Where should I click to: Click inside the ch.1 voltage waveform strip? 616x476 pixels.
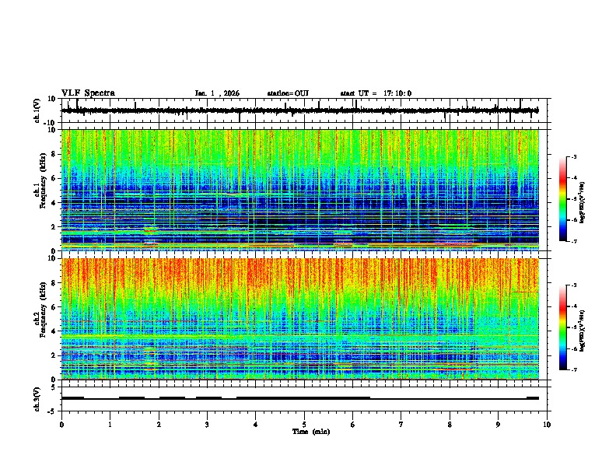tap(303, 110)
